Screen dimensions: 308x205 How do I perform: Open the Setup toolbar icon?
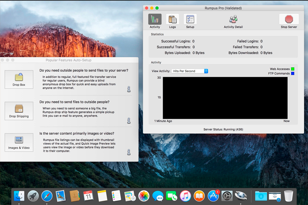pos(190,21)
